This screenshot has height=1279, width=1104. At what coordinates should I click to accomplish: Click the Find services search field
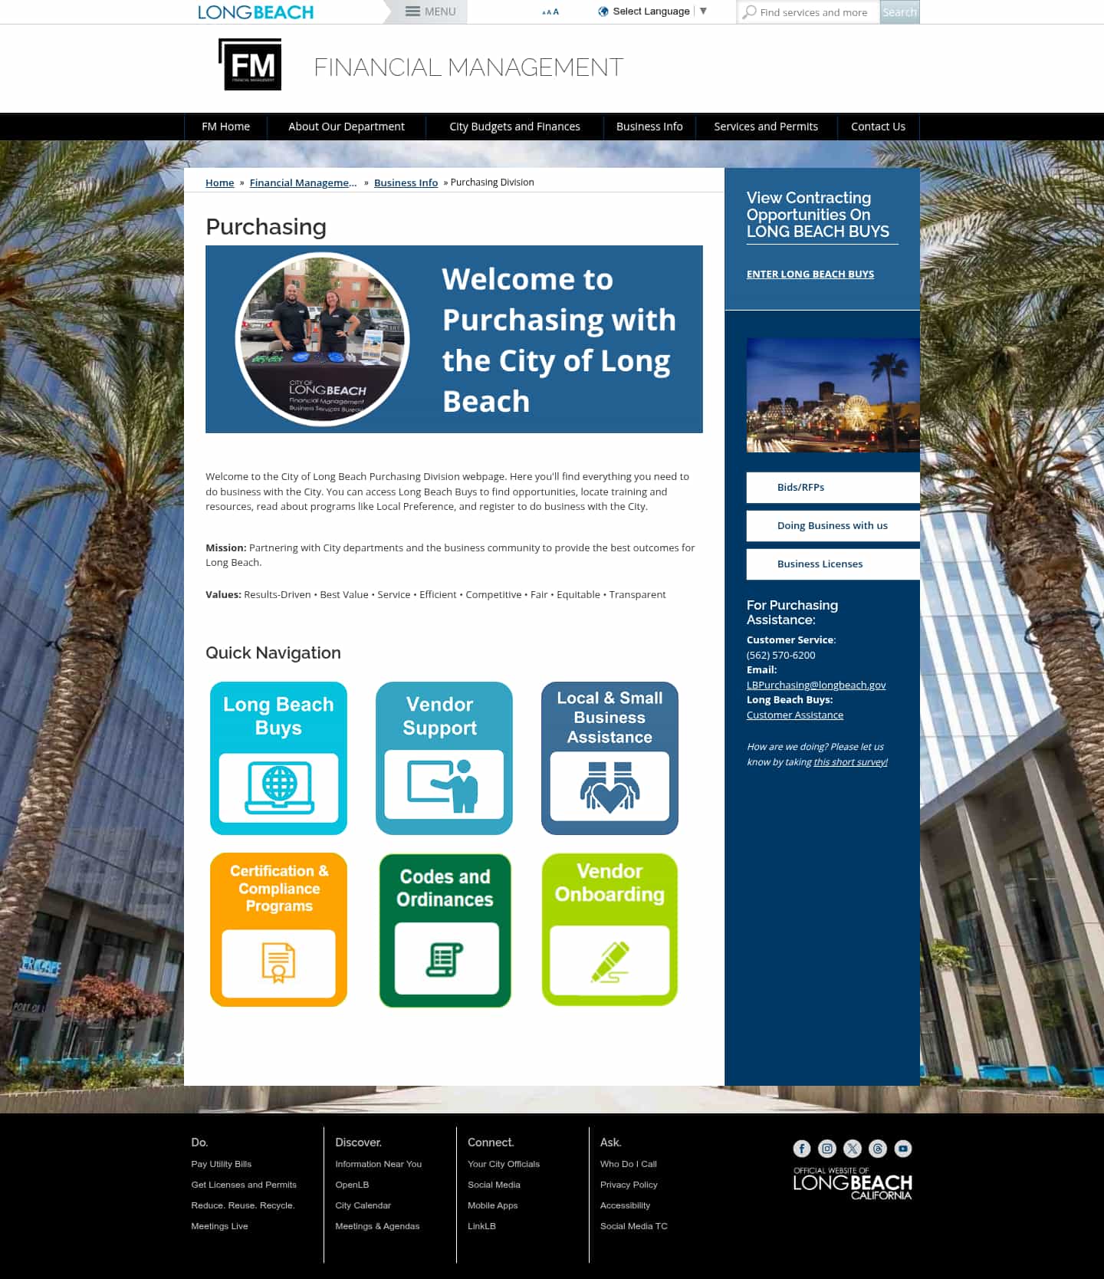click(809, 12)
